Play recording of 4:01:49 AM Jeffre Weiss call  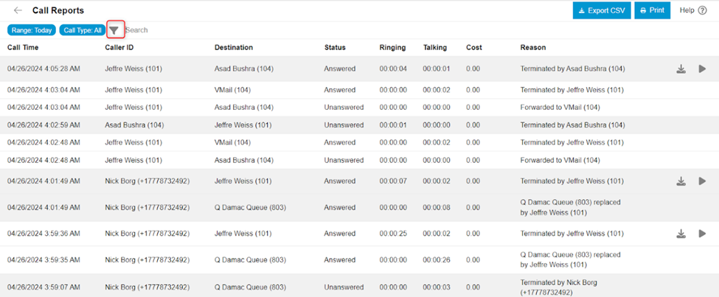pyautogui.click(x=702, y=181)
